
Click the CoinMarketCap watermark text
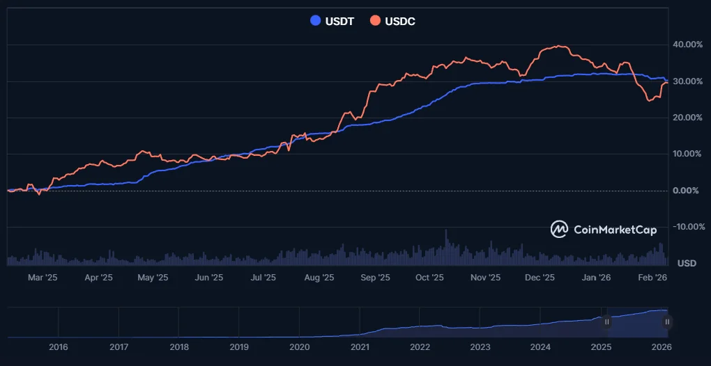(613, 228)
